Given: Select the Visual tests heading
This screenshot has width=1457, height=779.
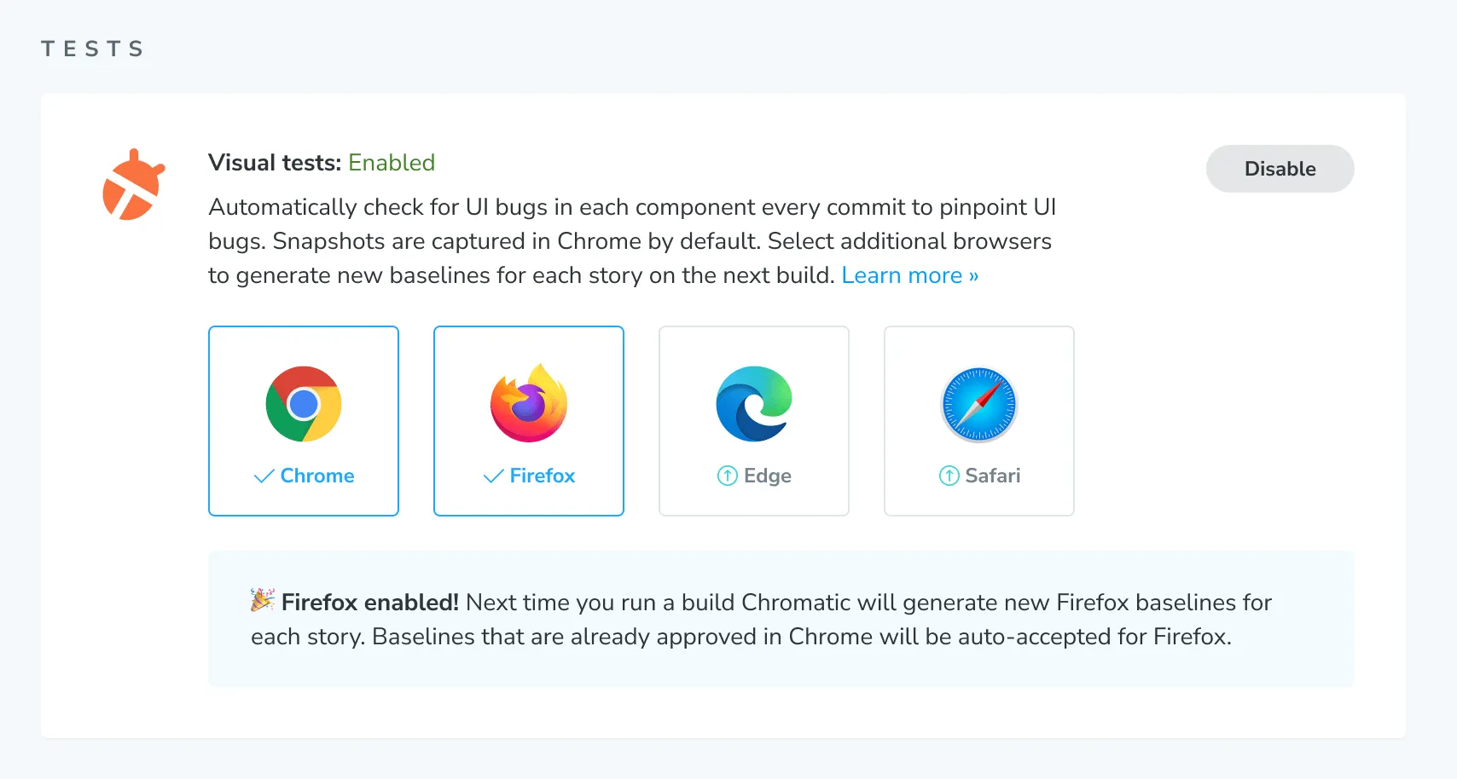Looking at the screenshot, I should coord(274,162).
